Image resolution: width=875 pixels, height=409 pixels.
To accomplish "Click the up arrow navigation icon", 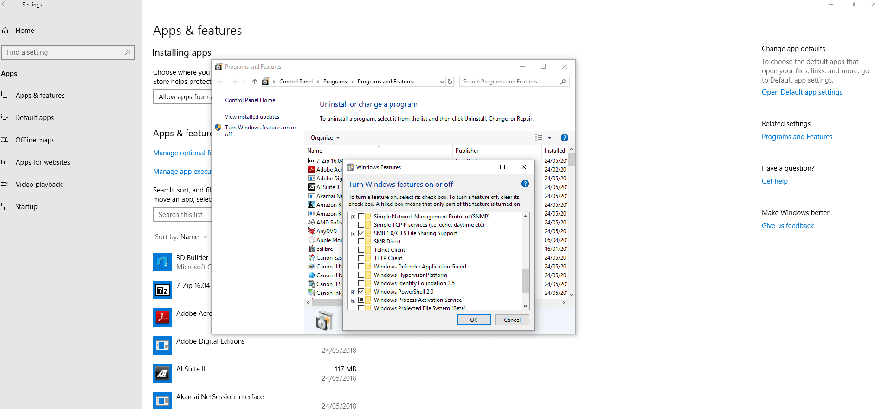I will (254, 82).
